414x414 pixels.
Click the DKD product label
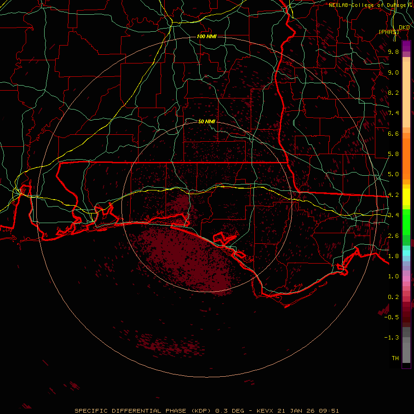(x=404, y=28)
